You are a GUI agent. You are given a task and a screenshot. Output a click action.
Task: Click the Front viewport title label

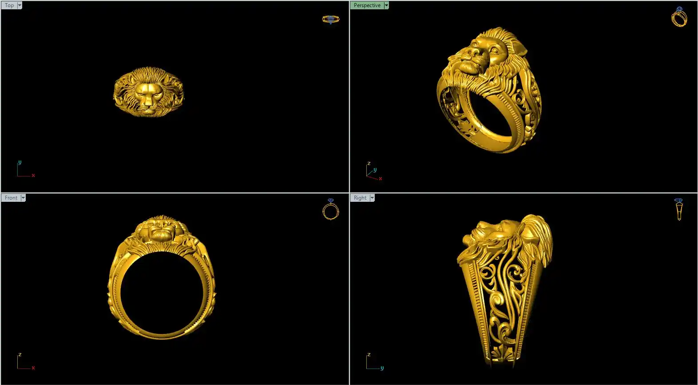tap(11, 198)
